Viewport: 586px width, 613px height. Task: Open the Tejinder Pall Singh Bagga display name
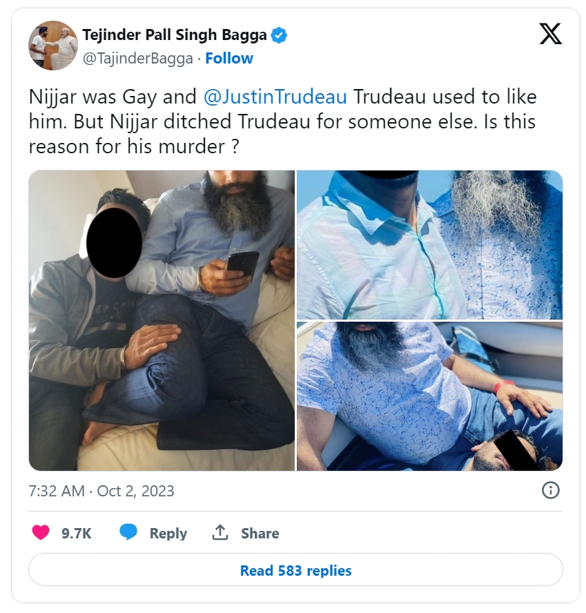tap(174, 35)
